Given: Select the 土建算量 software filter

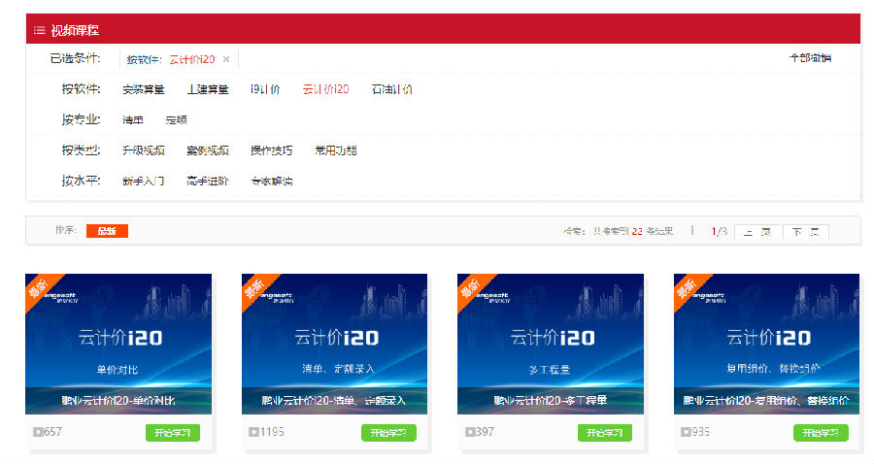Looking at the screenshot, I should click(x=208, y=90).
